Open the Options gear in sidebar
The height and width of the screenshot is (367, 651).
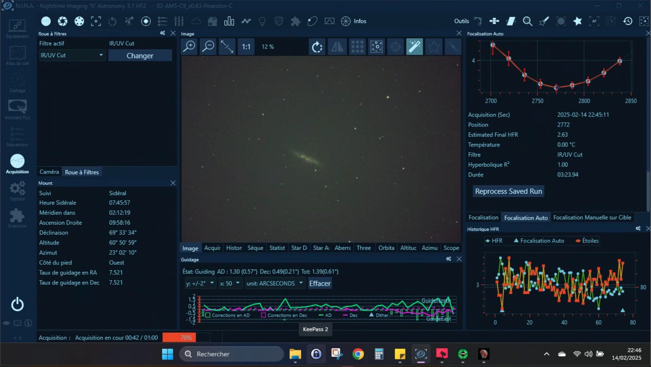pos(17,191)
